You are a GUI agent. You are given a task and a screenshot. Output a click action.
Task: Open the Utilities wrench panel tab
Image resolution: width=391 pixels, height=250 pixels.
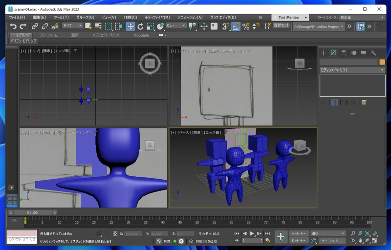(x=373, y=53)
